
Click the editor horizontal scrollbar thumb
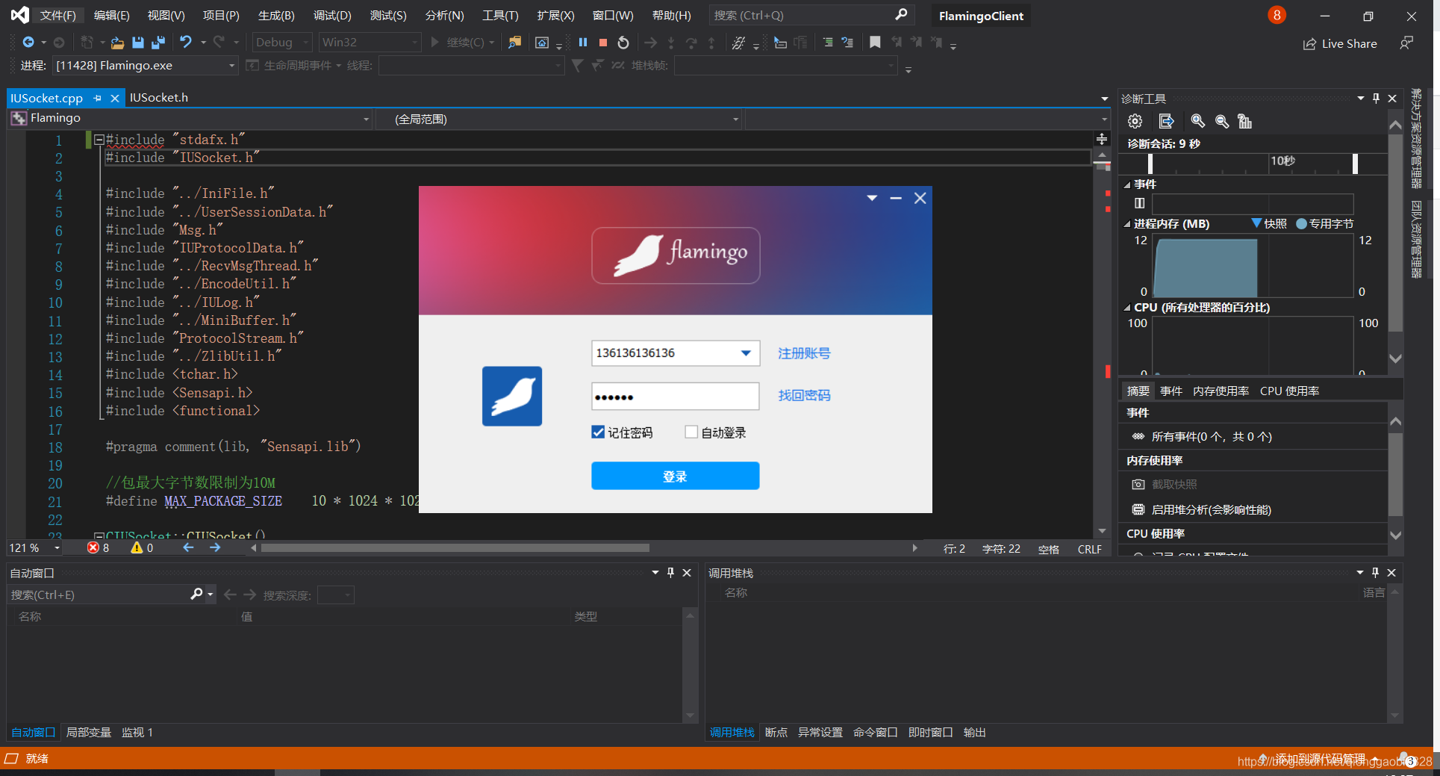[x=455, y=548]
